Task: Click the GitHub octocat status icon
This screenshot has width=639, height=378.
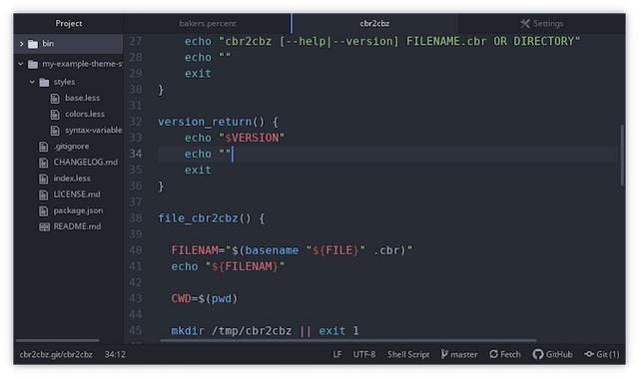Action: click(x=537, y=354)
